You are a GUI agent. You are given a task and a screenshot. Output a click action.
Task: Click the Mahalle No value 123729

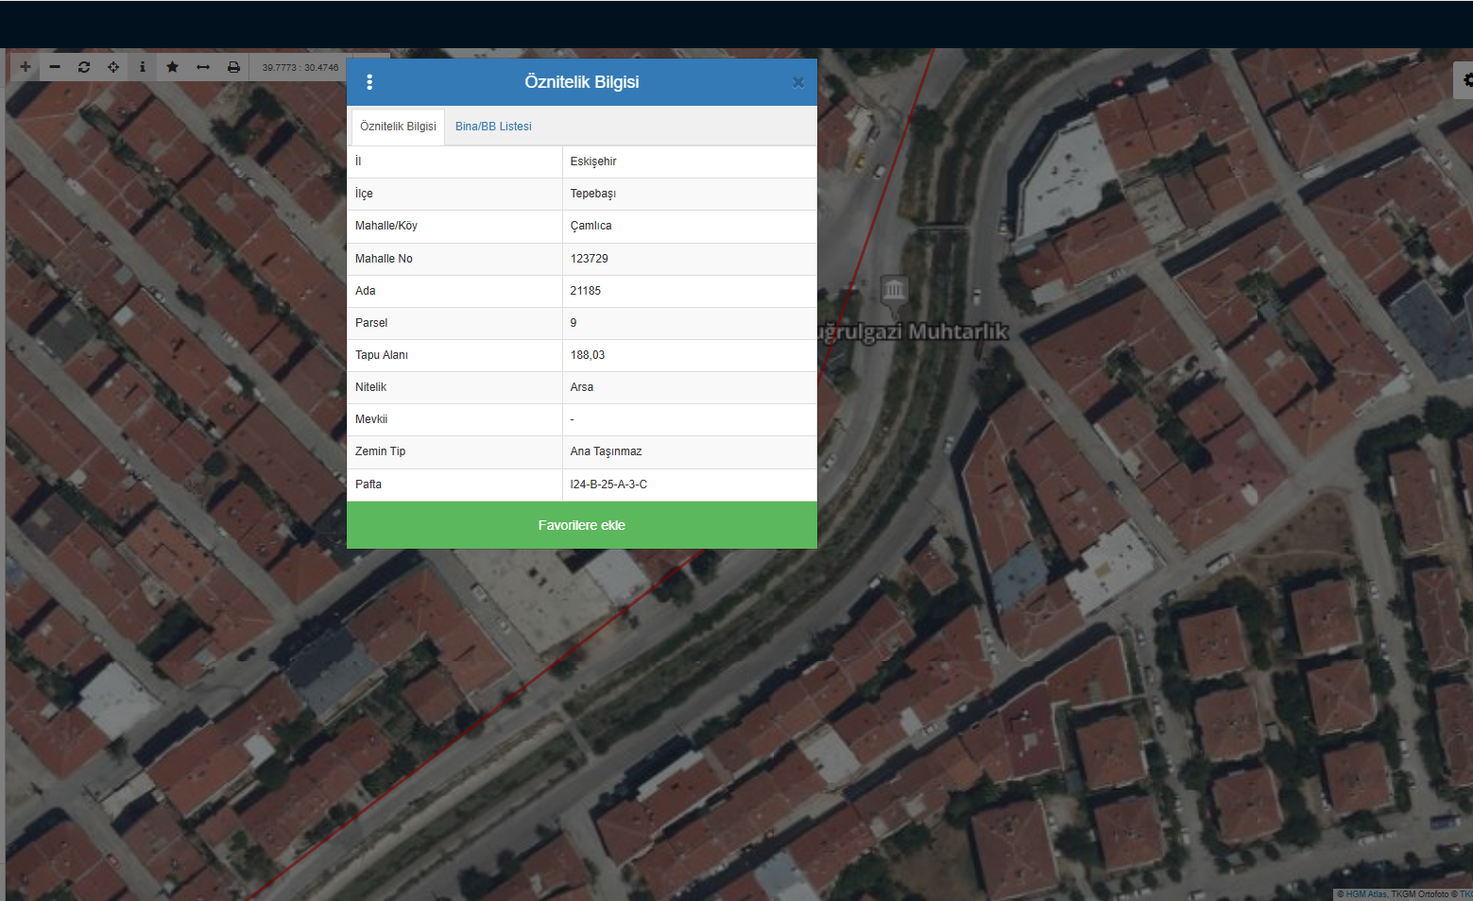(590, 259)
